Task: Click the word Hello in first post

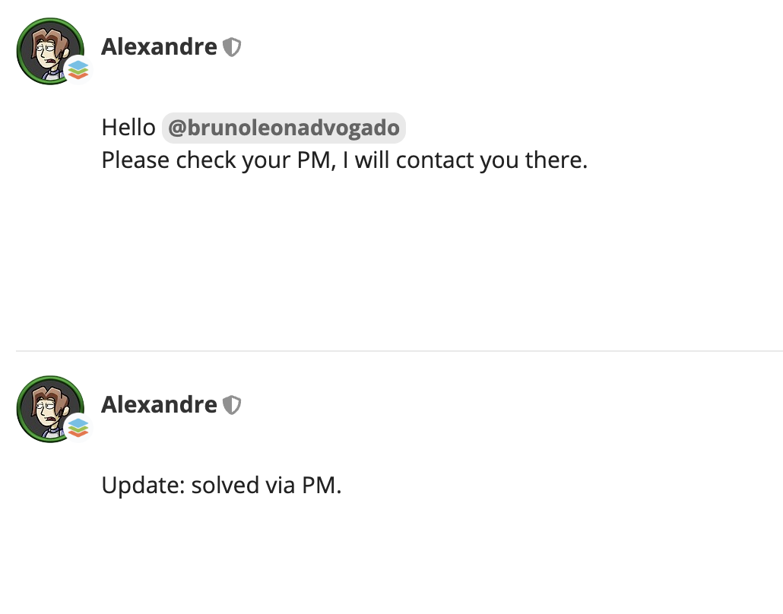Action: [128, 128]
